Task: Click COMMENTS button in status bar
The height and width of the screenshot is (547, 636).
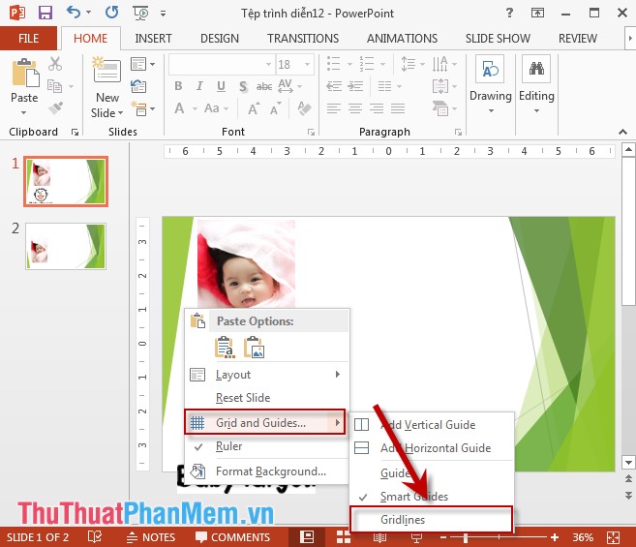Action: coord(232,537)
